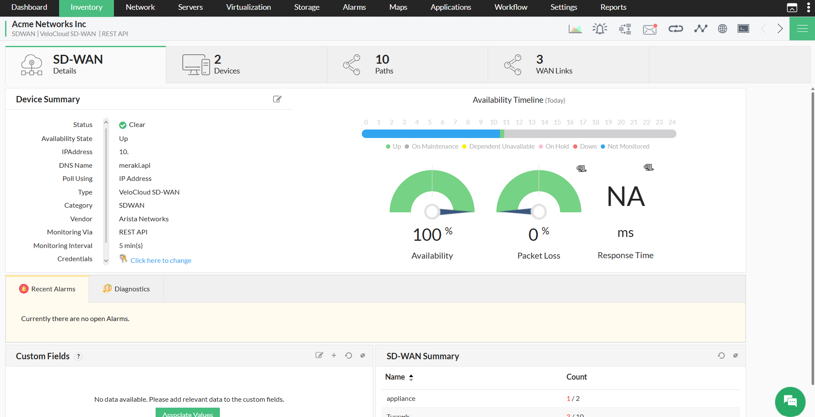Switch to the 10 Paths tab
Viewport: 815px width, 417px height.
point(407,65)
